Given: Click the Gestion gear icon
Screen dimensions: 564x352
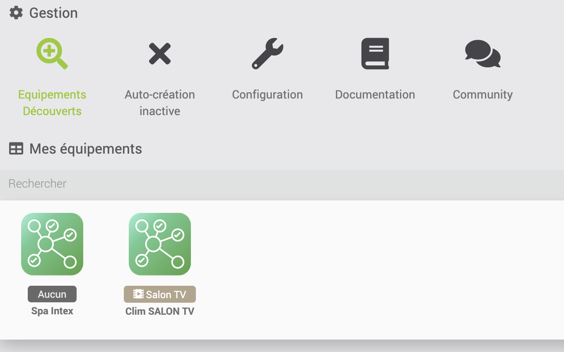Looking at the screenshot, I should tap(16, 13).
